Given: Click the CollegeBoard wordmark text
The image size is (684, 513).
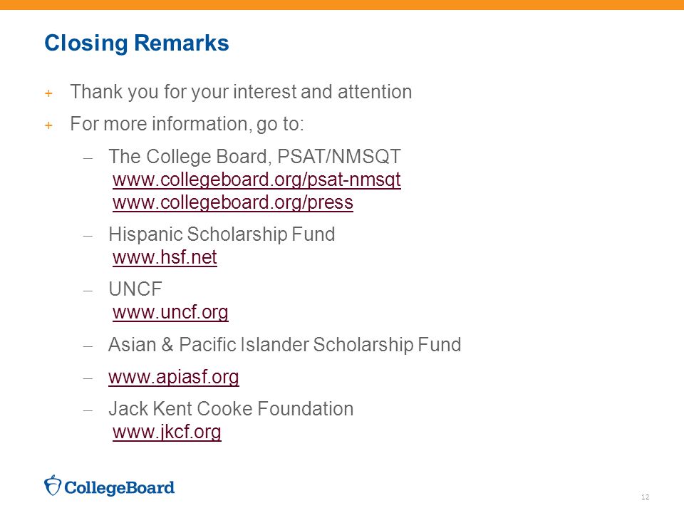Looking at the screenshot, I should click(x=119, y=487).
